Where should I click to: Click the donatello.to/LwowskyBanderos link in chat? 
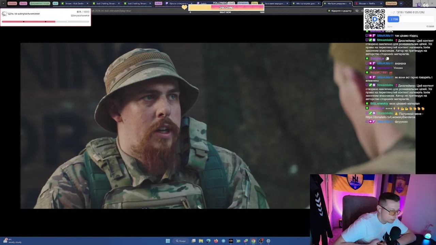pyautogui.click(x=390, y=117)
